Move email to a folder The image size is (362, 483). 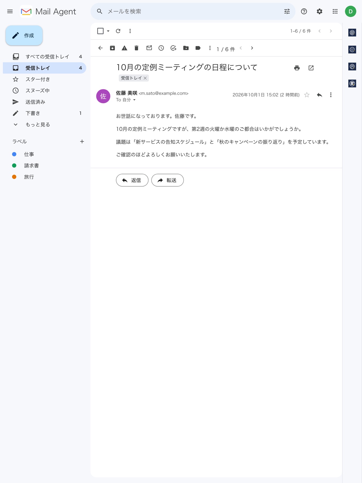186,48
